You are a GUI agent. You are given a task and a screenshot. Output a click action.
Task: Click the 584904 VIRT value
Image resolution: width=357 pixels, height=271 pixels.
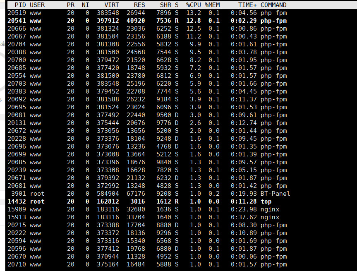coord(108,194)
